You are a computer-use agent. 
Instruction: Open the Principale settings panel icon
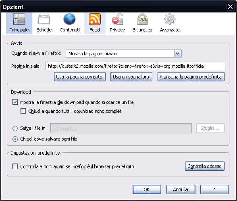coord(19,19)
